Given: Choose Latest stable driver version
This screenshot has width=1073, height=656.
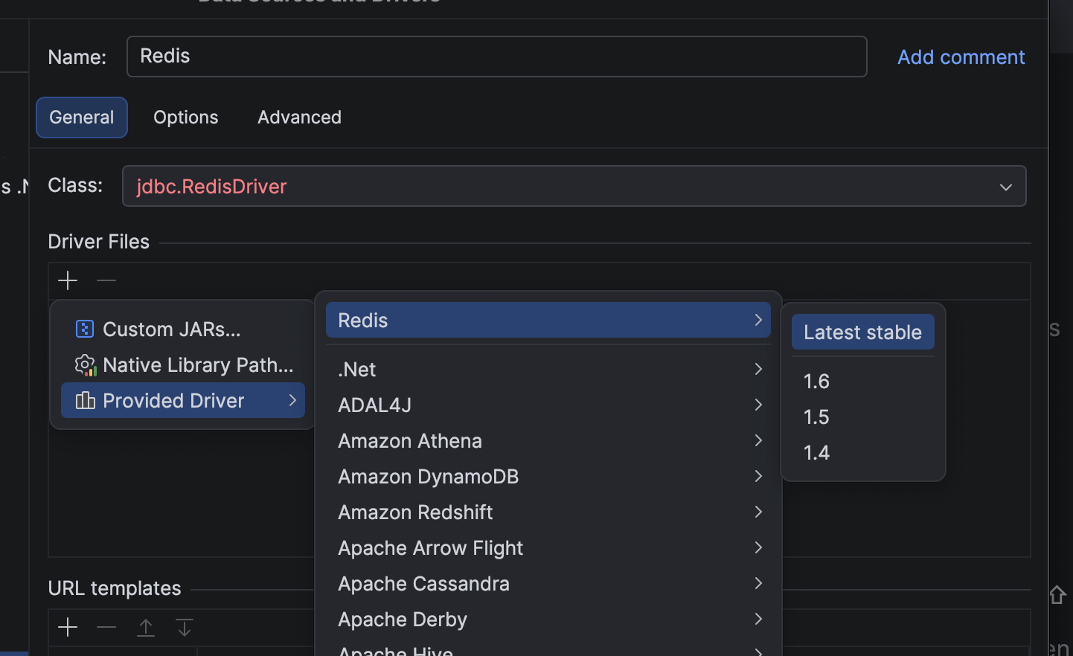Looking at the screenshot, I should [863, 332].
